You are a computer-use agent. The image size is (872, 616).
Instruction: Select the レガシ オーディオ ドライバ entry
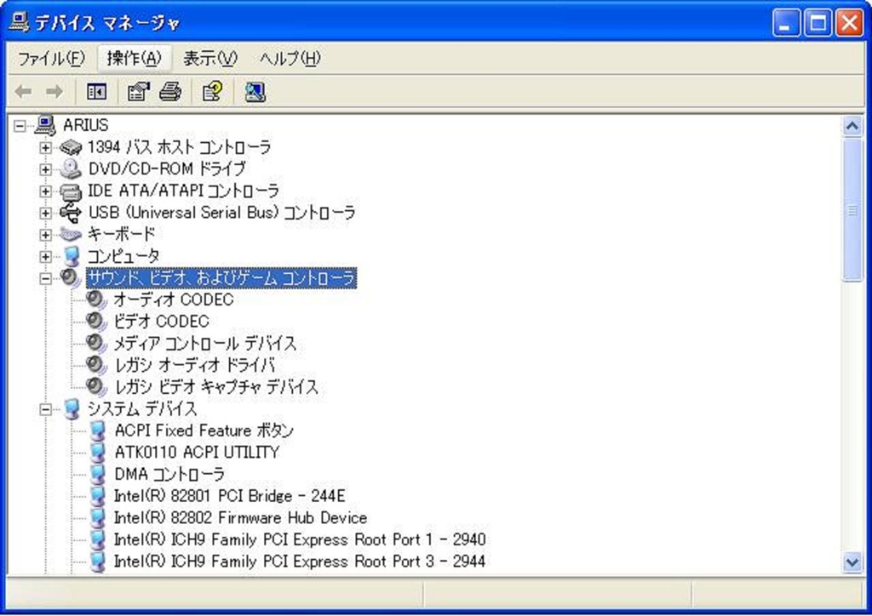point(195,365)
